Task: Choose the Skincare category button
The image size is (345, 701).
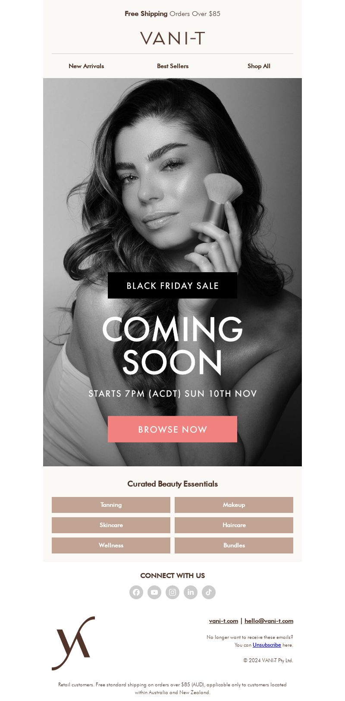Action: (111, 525)
